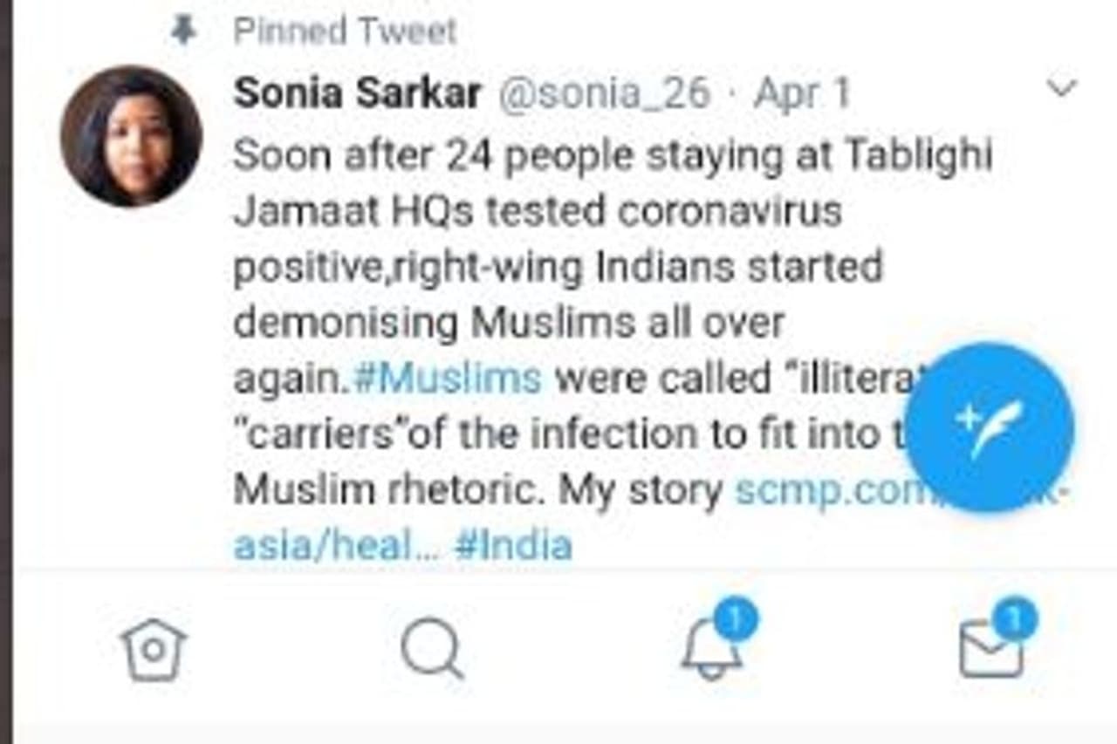Click the @sonia_26 handle
This screenshot has height=744, width=1117.
pos(604,93)
